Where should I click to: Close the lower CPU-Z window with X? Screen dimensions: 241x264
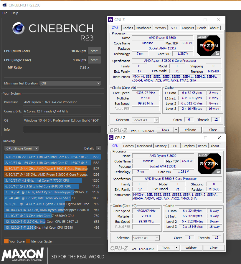pos(219,138)
